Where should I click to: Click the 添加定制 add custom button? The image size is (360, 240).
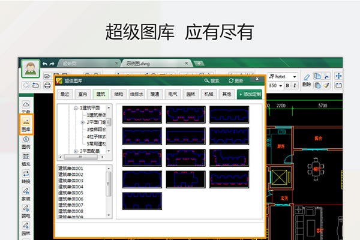point(249,94)
